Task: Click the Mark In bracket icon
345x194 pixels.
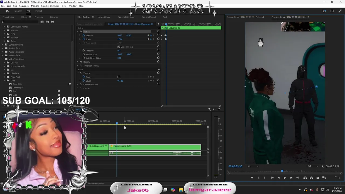Action: click(x=258, y=178)
